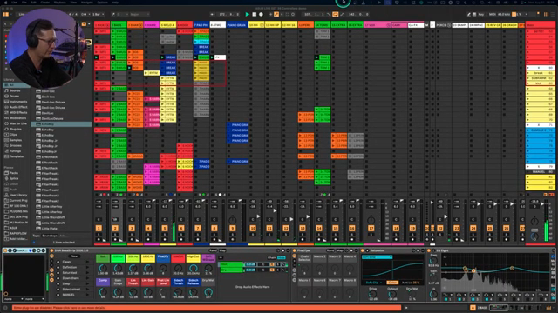Toggle DNA BassStrip device activator
Screen dimensions: 558x313
point(51,250)
